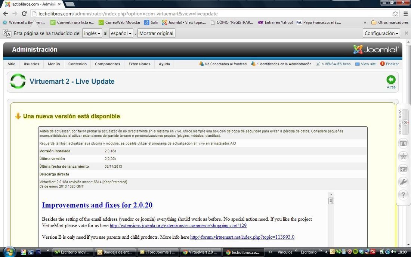Switch to Escritorio movi... taskbar window

point(72,252)
